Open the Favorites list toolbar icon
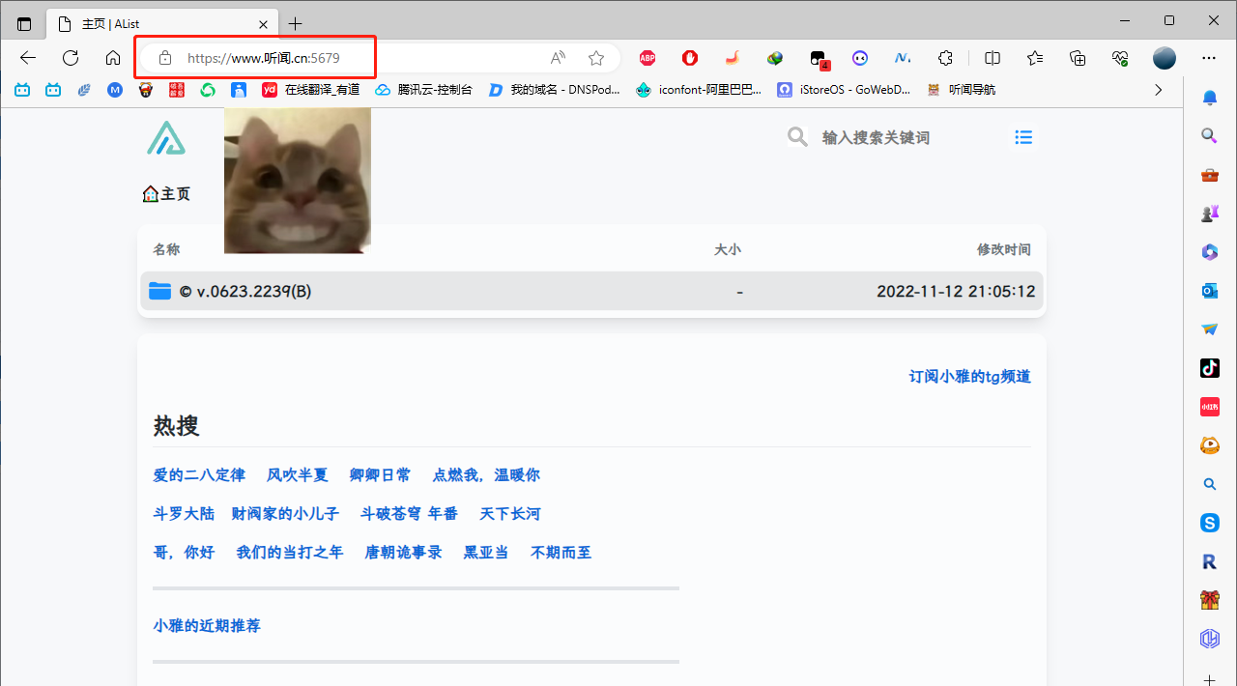The width and height of the screenshot is (1237, 686). [1035, 58]
